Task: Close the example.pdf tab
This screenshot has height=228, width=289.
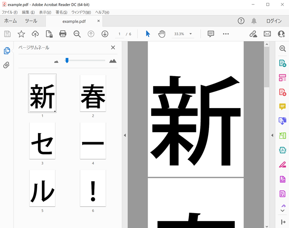Action: (x=99, y=21)
